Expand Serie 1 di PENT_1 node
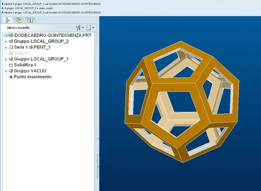Viewport: 261px width, 191px height. pyautogui.click(x=6, y=47)
